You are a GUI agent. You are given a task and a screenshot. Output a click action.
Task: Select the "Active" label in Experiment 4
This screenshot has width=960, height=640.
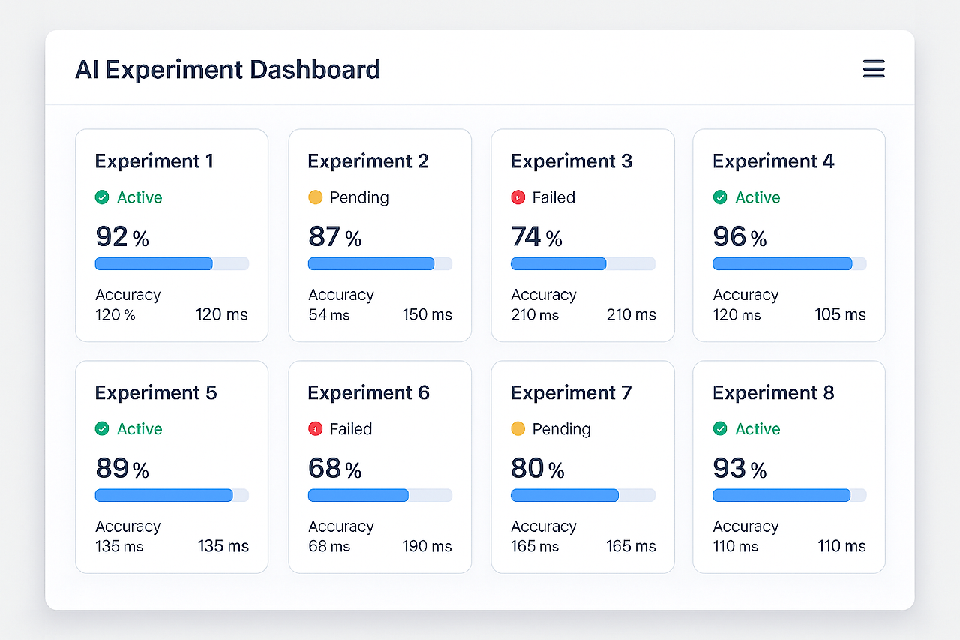[757, 197]
